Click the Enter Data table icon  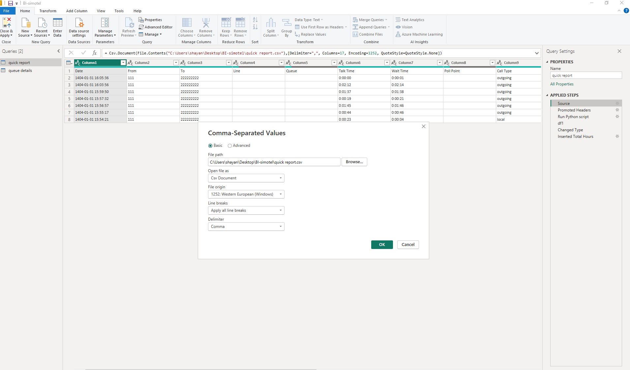pos(57,22)
